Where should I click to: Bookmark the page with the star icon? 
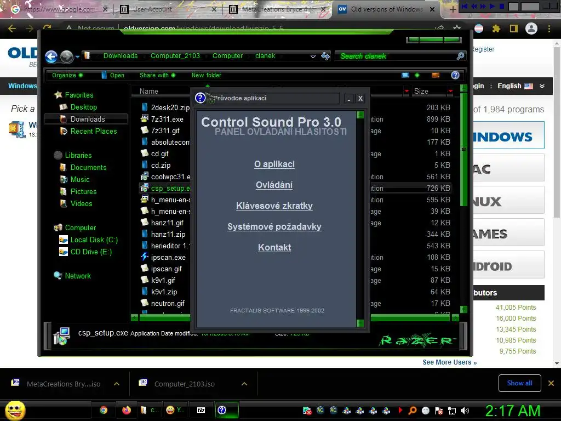pos(457,28)
